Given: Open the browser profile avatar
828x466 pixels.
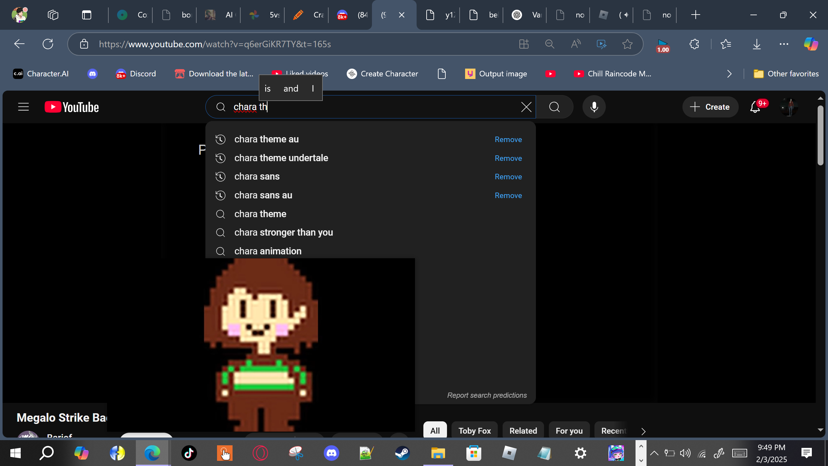Looking at the screenshot, I should point(19,15).
